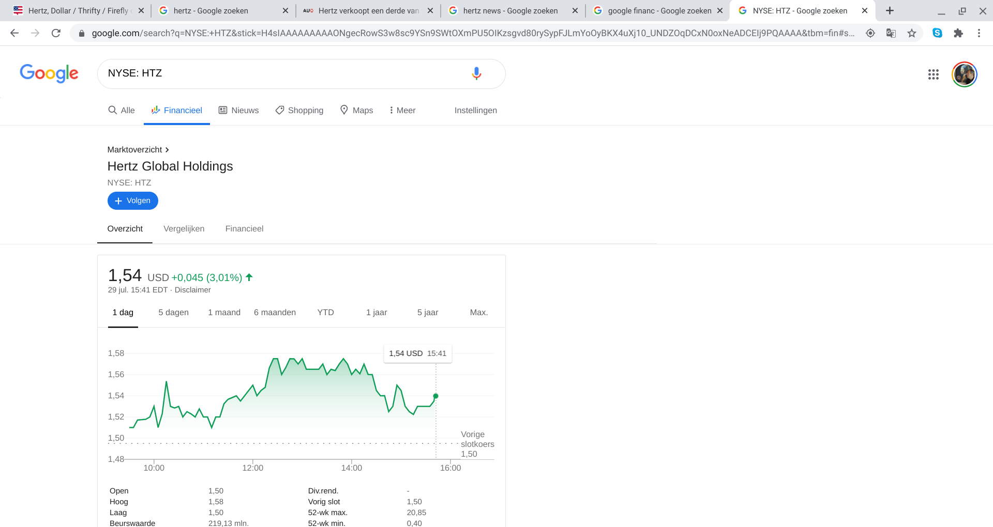Viewport: 993px width, 527px height.
Task: Click the green chart price marker
Action: pyautogui.click(x=435, y=396)
